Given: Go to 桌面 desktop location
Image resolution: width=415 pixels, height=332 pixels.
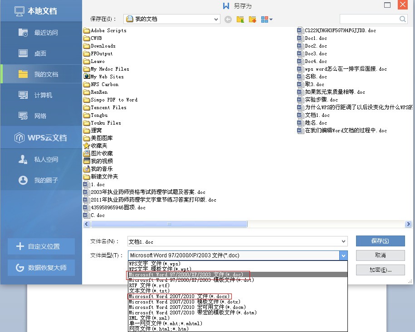Looking at the screenshot, I should click(41, 53).
